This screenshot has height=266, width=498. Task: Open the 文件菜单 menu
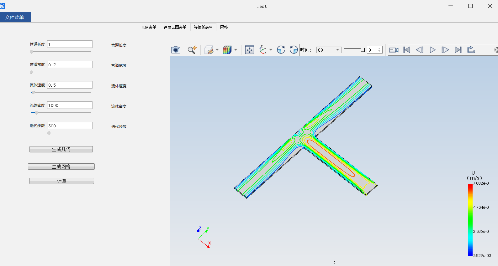coord(15,17)
